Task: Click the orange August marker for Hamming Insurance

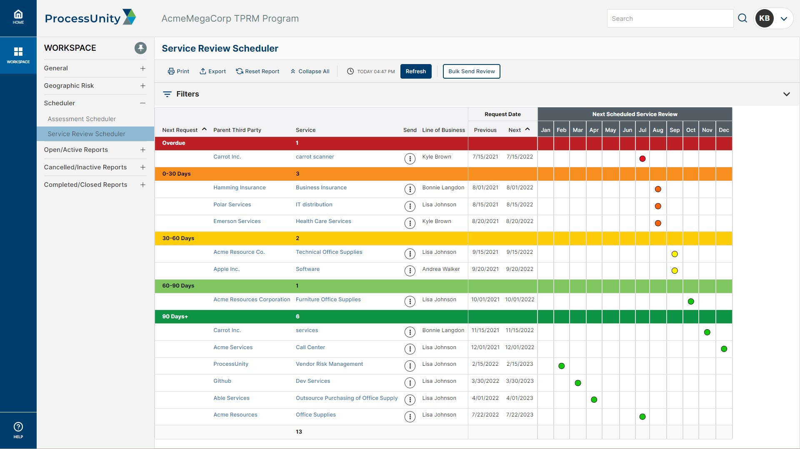Action: pyautogui.click(x=658, y=189)
